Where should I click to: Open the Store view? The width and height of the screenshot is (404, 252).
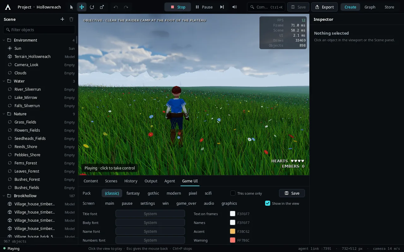click(x=389, y=7)
